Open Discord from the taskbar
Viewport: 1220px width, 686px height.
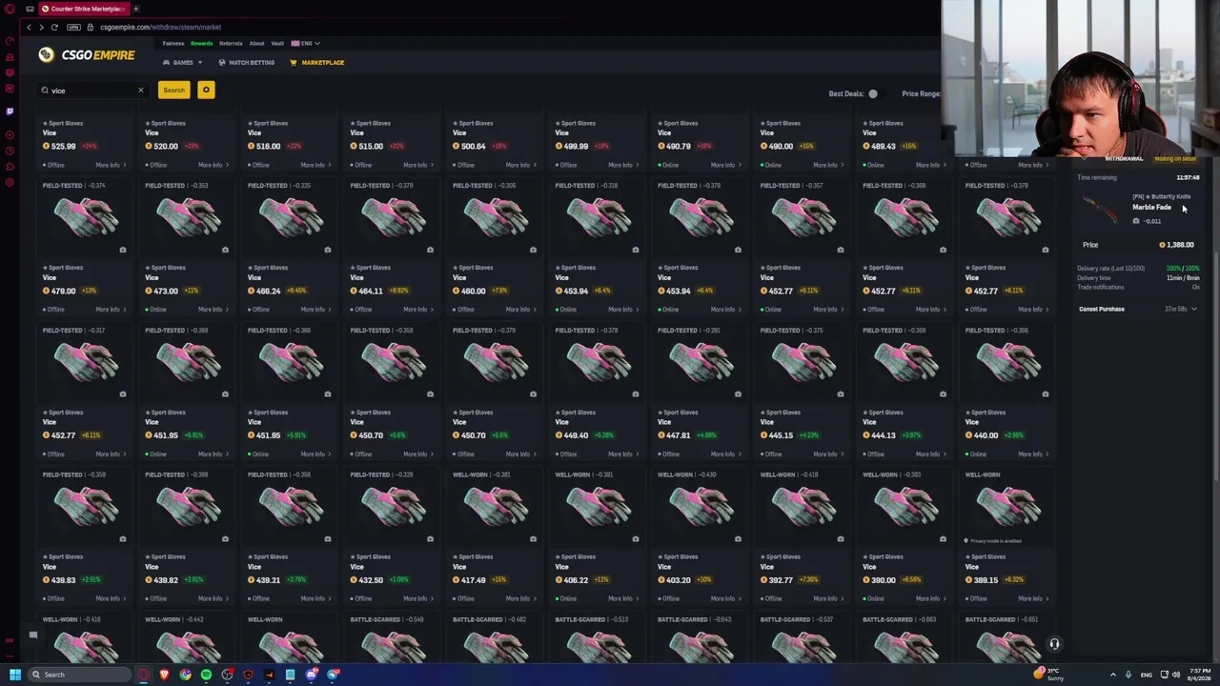[311, 675]
